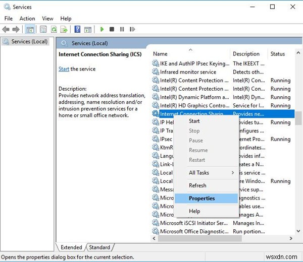The height and width of the screenshot is (262, 303).
Task: Click the Restart Service toolbar icon
Action: (x=133, y=30)
